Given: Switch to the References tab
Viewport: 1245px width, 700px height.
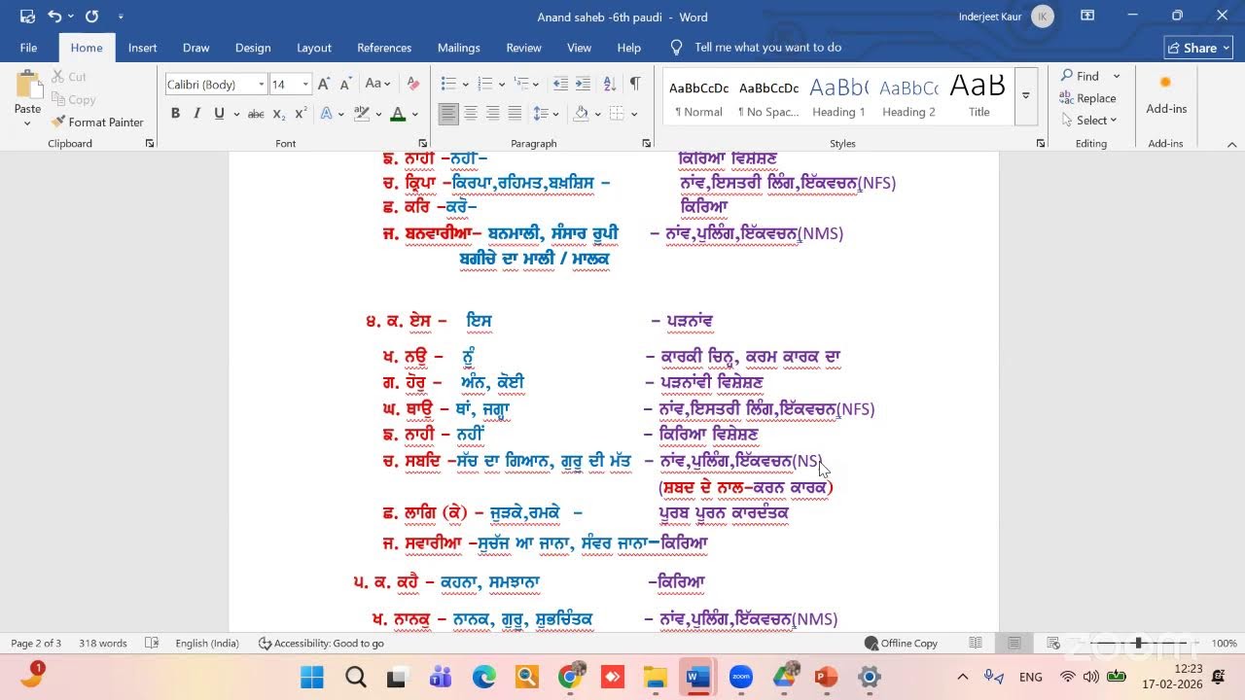Looking at the screenshot, I should pos(384,48).
